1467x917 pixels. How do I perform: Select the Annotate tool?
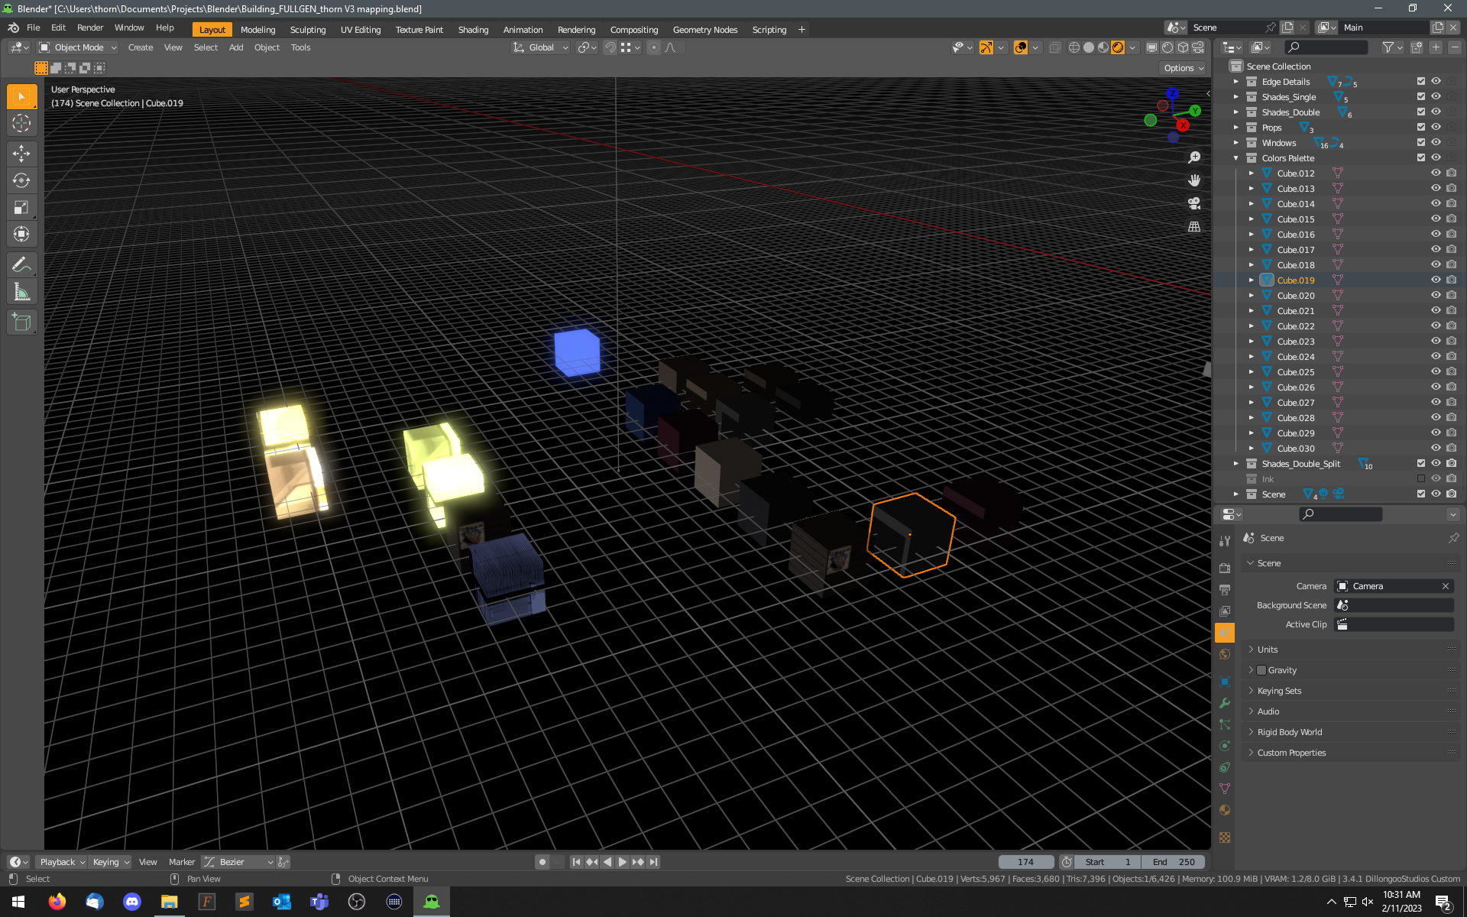(x=21, y=264)
